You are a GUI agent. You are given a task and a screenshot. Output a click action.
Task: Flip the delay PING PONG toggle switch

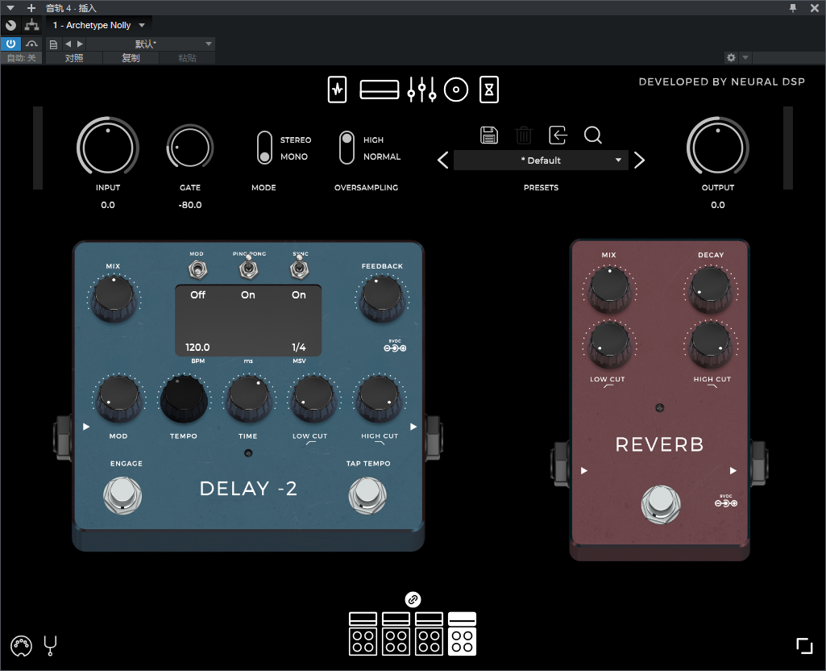[249, 269]
